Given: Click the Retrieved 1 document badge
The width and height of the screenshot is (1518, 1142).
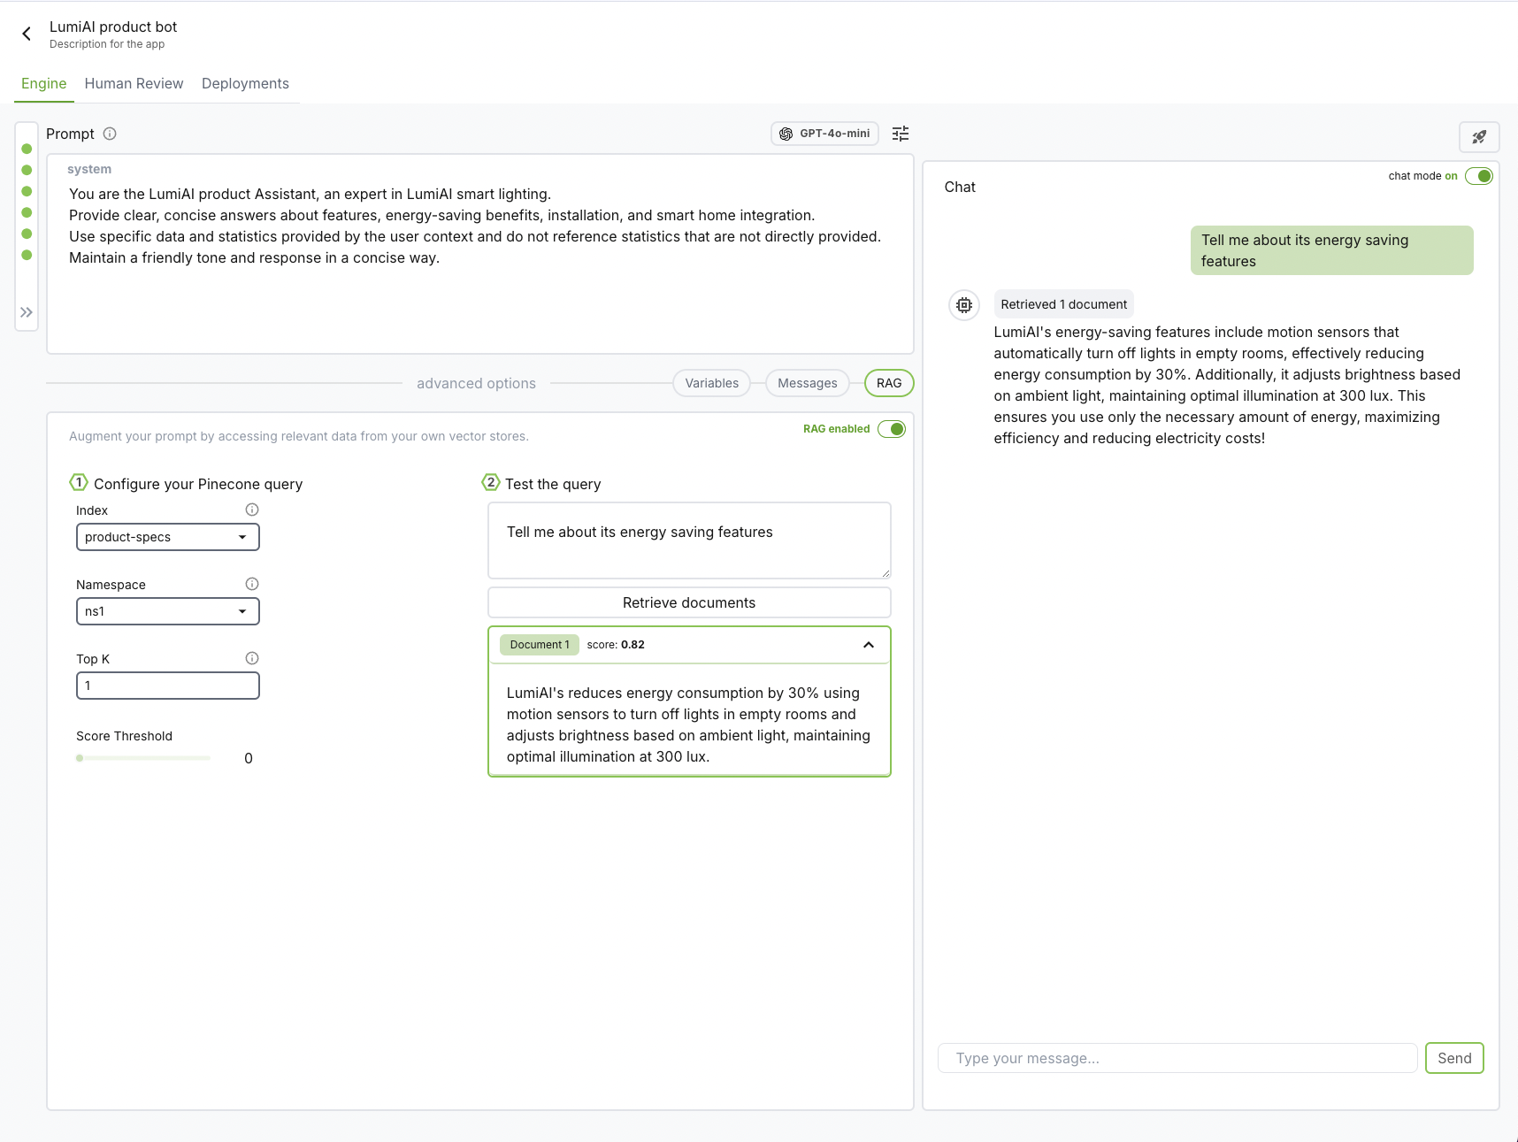Looking at the screenshot, I should pyautogui.click(x=1064, y=304).
